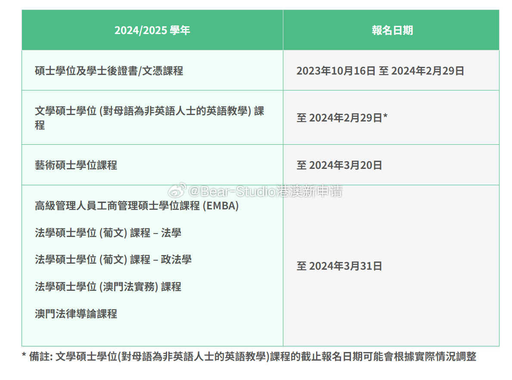This screenshot has height=380, width=512.
Task: Select '藝術碩士學位課程' row text
Action: click(x=76, y=165)
